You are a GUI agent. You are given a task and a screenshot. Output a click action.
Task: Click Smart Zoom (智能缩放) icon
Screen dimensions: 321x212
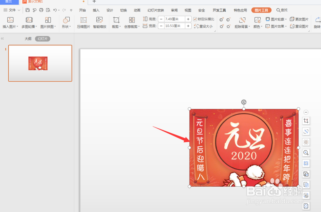coord(100,20)
